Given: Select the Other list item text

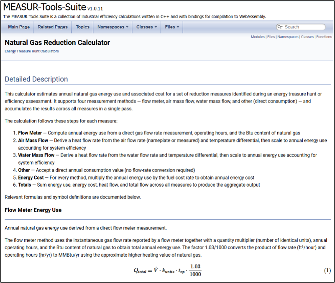Looking at the screenshot, I should pyautogui.click(x=106, y=170).
